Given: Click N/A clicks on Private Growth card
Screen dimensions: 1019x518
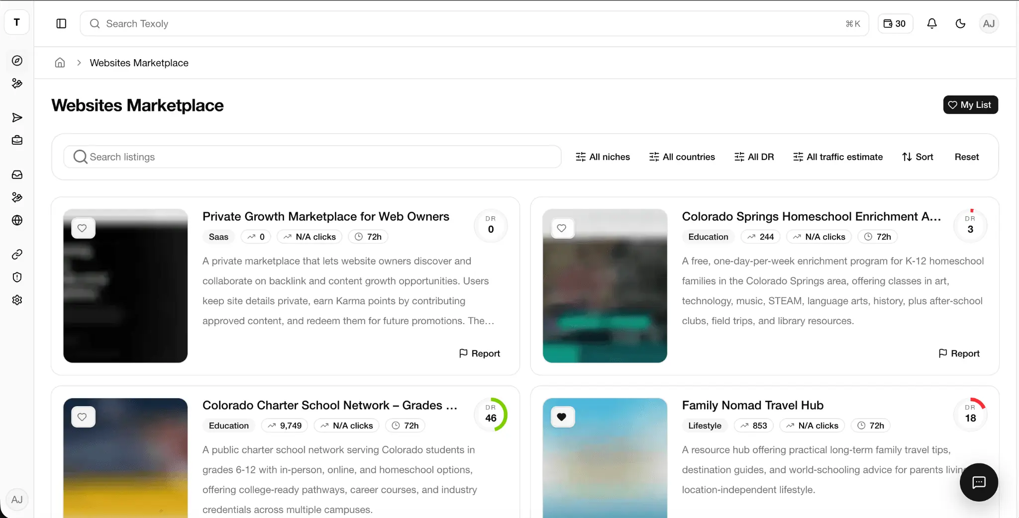Looking at the screenshot, I should [x=309, y=237].
